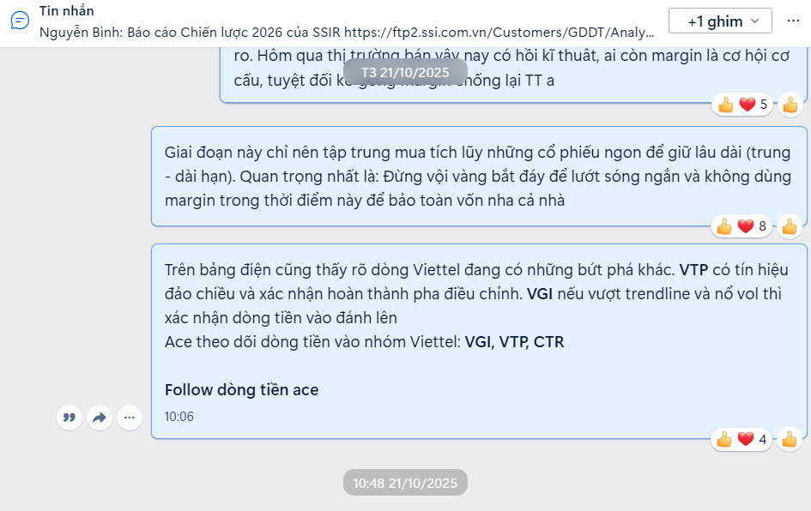811x511 pixels.
Task: Click the T3 21/10/2025 date badge
Action: pyautogui.click(x=405, y=72)
